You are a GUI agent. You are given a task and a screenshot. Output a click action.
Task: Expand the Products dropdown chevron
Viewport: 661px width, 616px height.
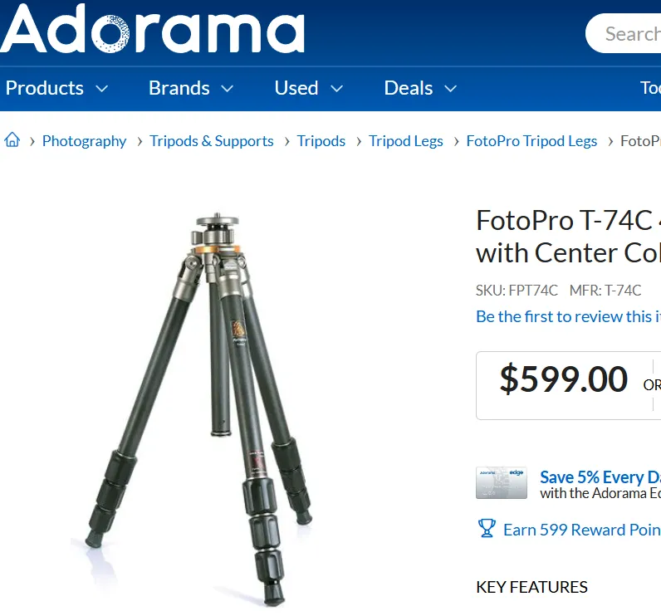coord(102,89)
